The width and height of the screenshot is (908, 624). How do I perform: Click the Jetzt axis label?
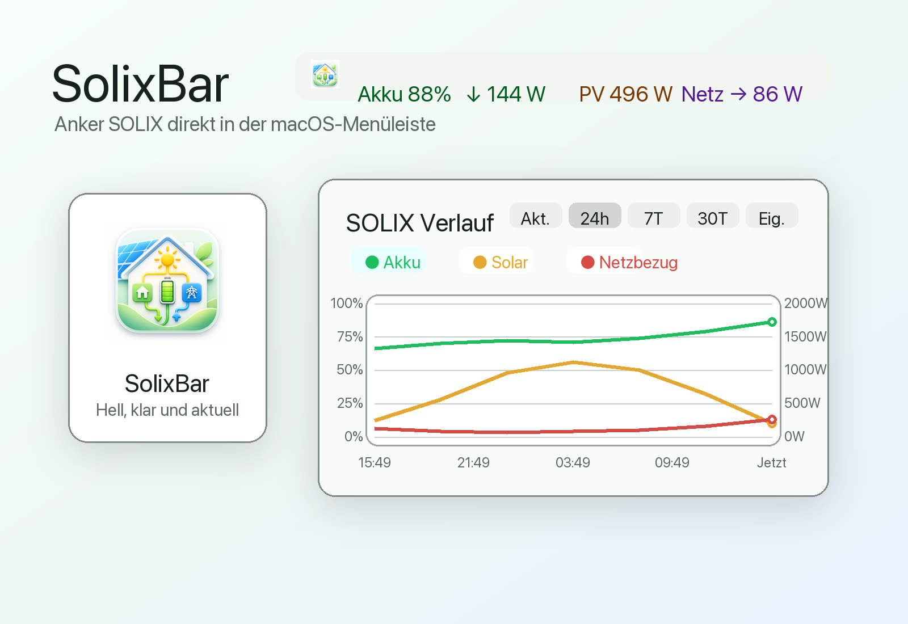771,462
